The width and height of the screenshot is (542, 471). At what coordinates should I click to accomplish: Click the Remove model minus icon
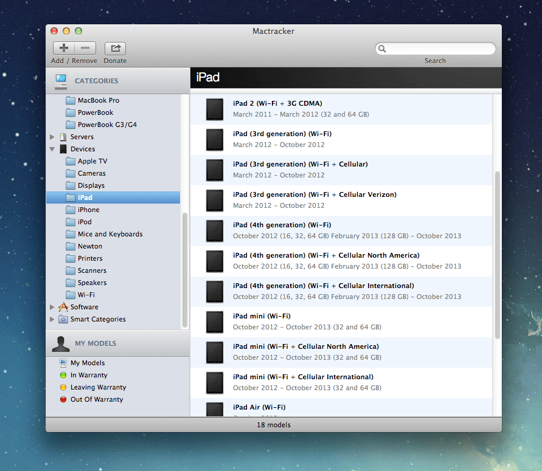(x=84, y=47)
